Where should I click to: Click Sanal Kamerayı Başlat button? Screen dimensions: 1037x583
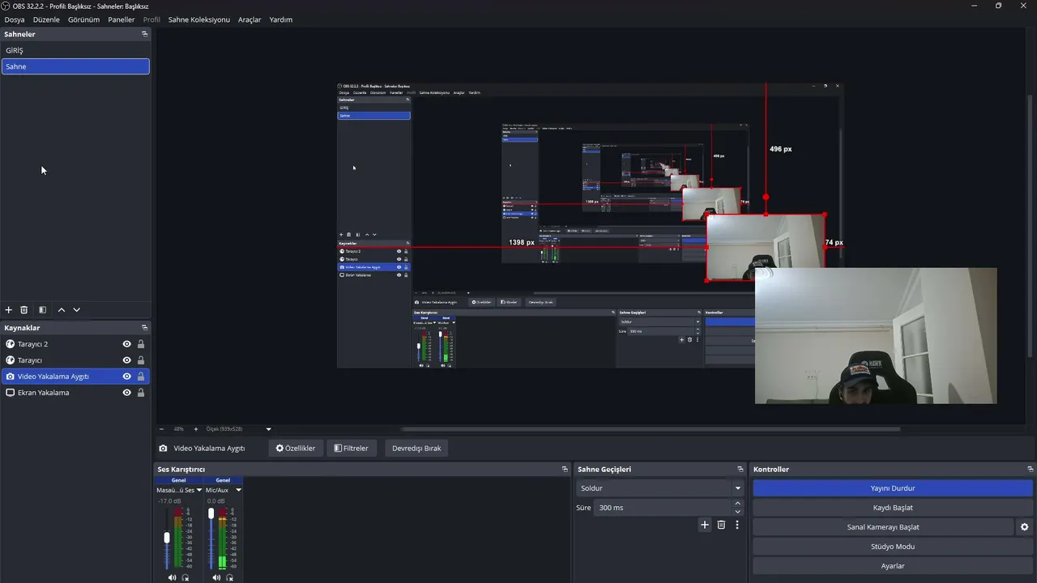(883, 527)
